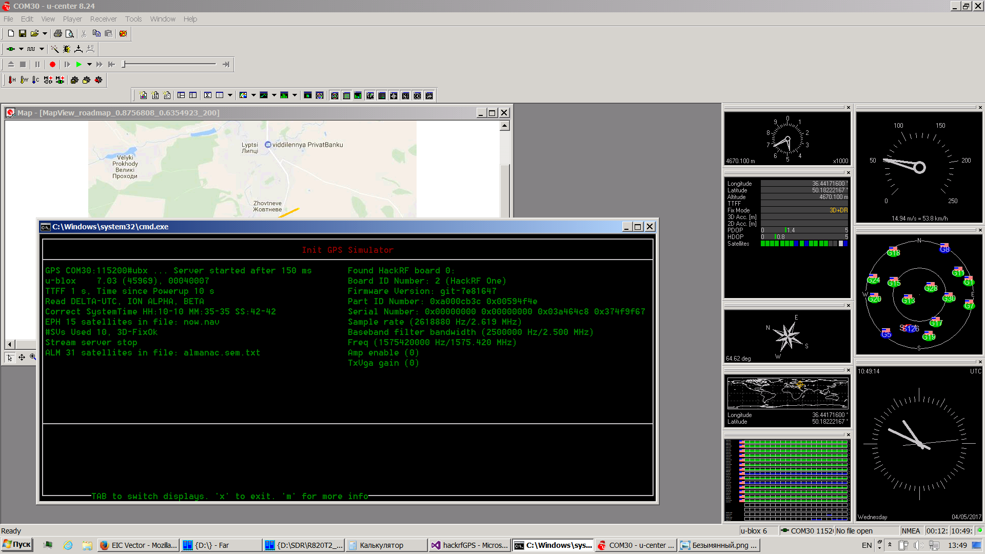Screen dimensions: 985x554
Task: Click the Coldstart (C) thermometer icon
Action: tap(35, 80)
